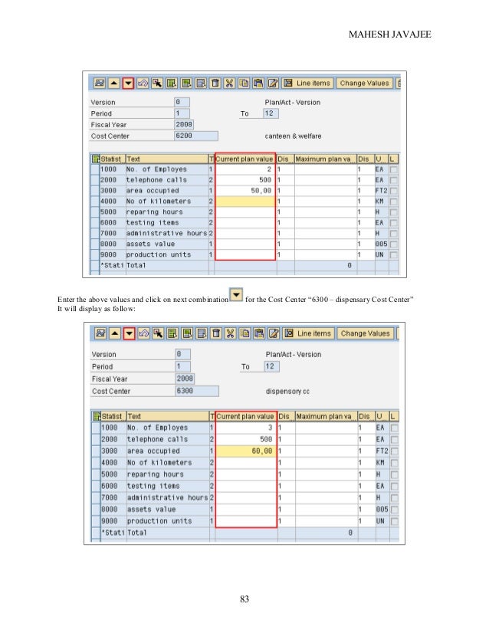Click table settings icon left of Statist header, 6200 screen
This screenshot has width=489, height=633.
pos(95,159)
